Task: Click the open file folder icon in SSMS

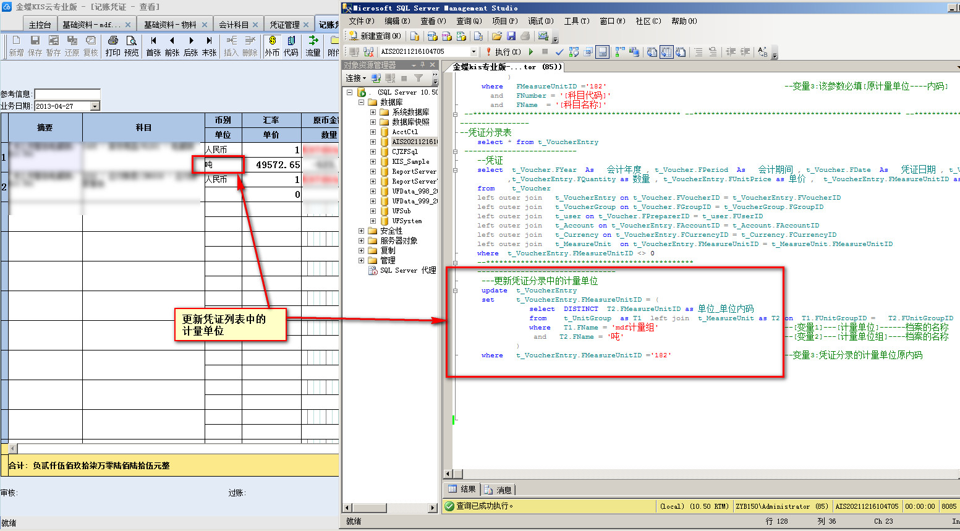Action: [x=496, y=36]
